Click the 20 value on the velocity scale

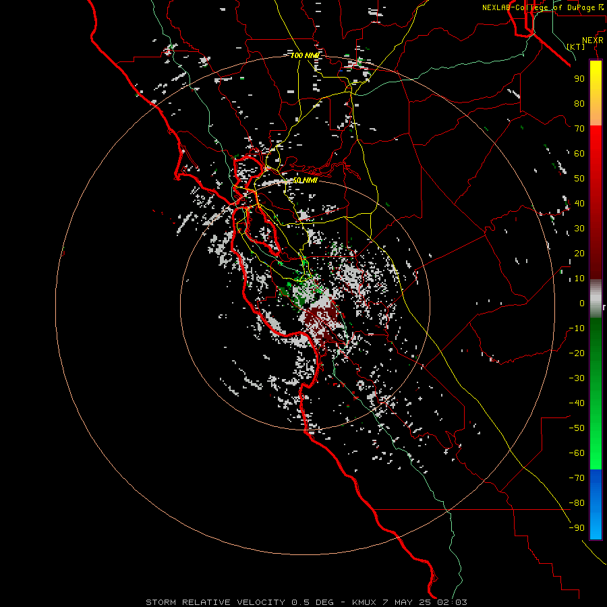coord(579,254)
